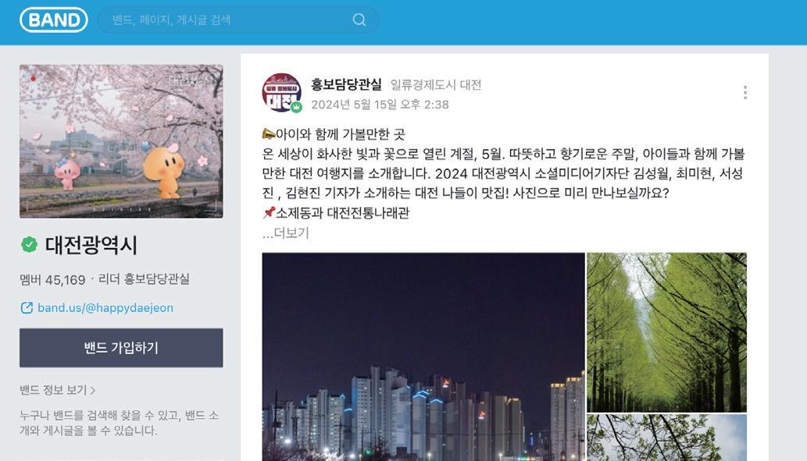Viewport: 807px width, 461px height.
Task: Open the post's three-dot options menu
Action: (x=745, y=93)
